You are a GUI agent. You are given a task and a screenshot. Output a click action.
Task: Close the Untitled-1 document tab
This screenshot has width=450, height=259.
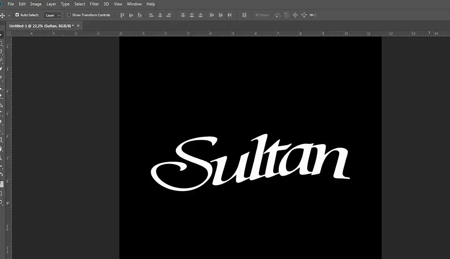[78, 26]
